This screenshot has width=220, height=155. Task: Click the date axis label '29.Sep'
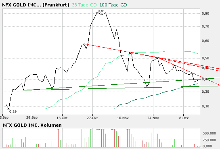coord(32,117)
